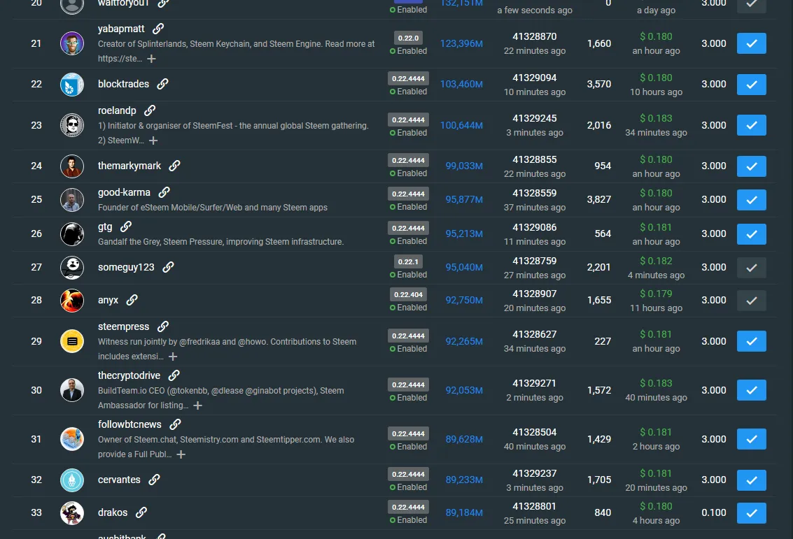
Task: Click steempress' yellow avatar
Action: click(72, 341)
